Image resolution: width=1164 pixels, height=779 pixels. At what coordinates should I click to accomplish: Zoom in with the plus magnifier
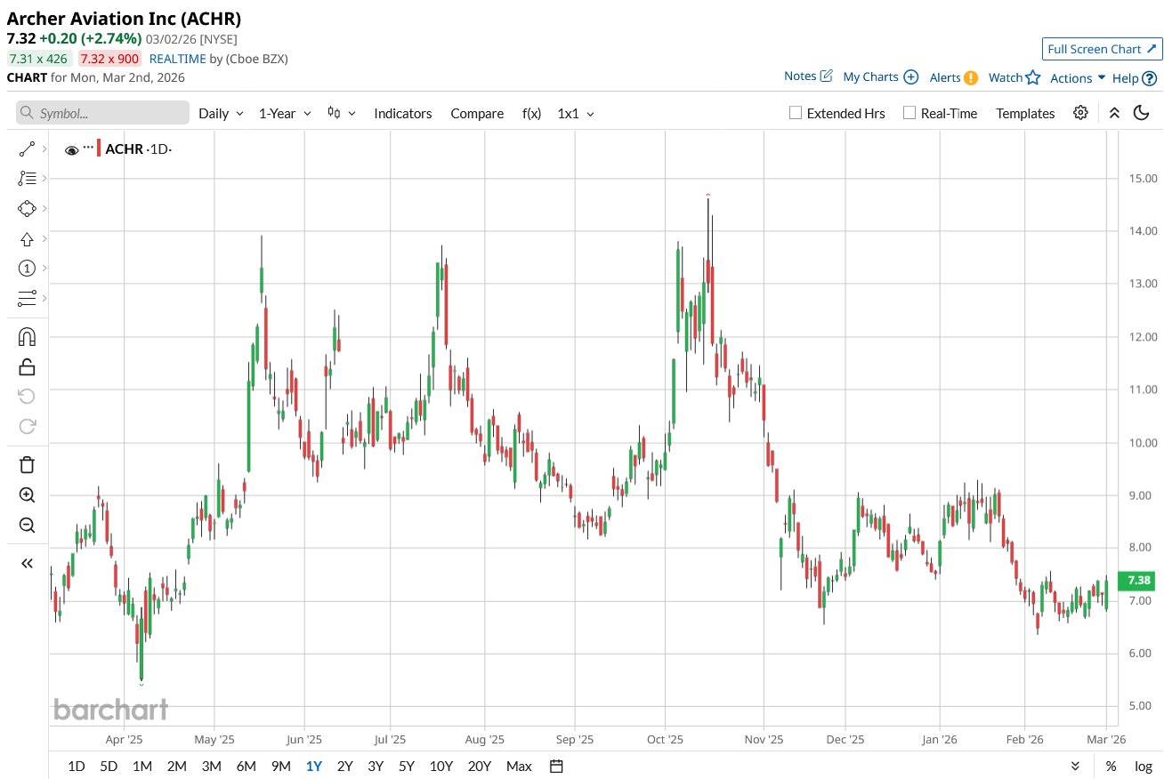(27, 494)
